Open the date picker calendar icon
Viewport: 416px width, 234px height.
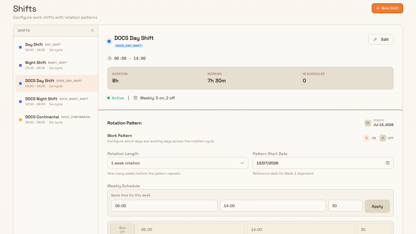pyautogui.click(x=388, y=163)
